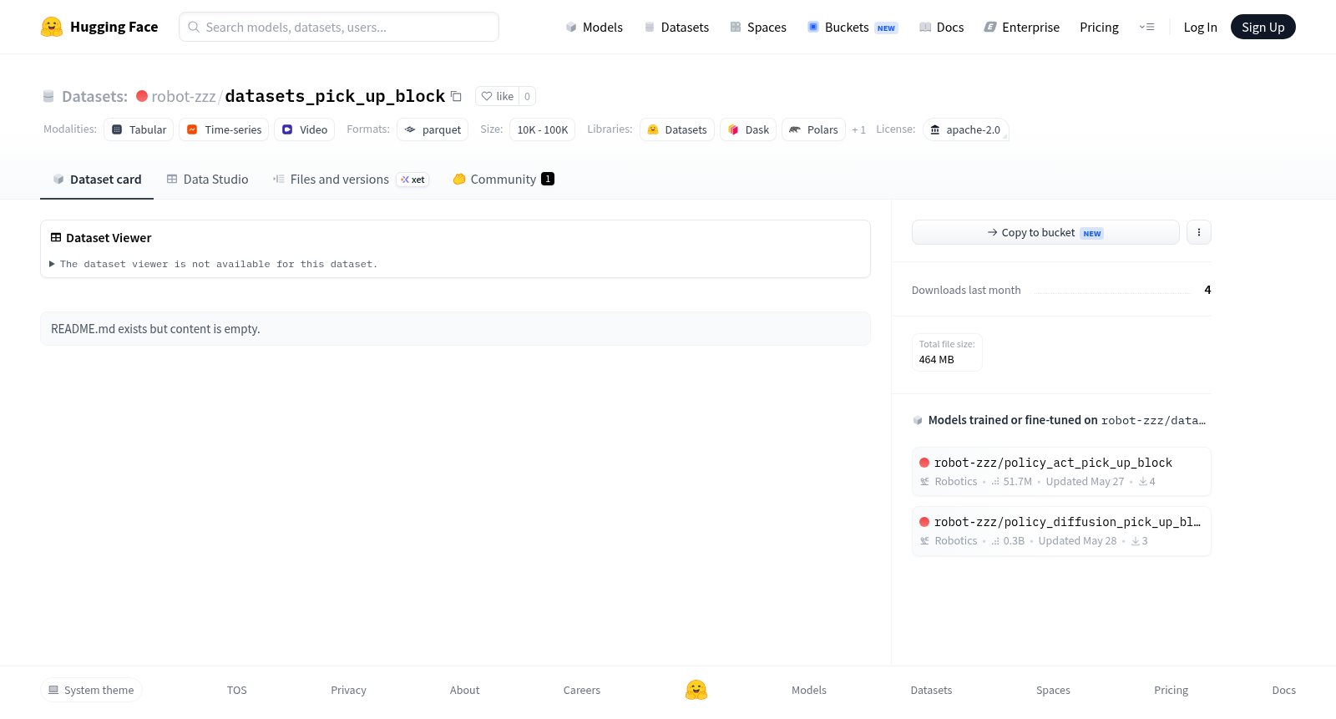Open the more options kebab menu
This screenshot has height=719, width=1336.
point(1199,232)
